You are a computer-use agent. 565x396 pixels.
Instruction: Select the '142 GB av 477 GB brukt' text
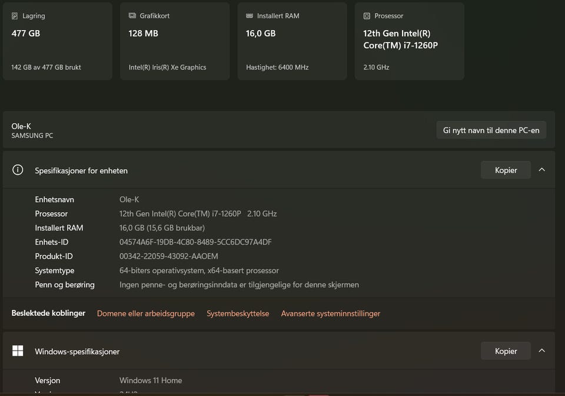[46, 67]
